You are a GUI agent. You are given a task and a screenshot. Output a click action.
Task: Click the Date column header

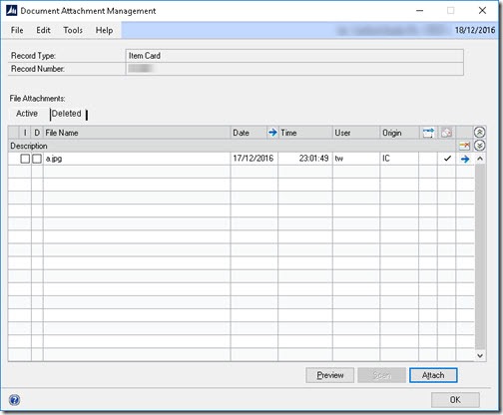[x=249, y=133]
